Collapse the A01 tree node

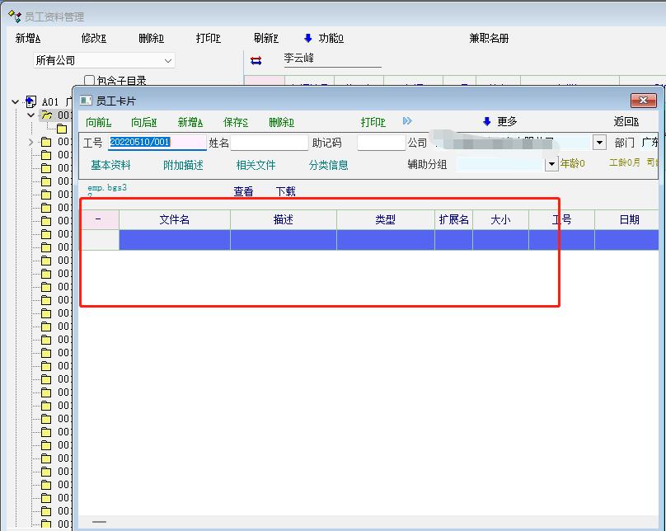point(16,102)
